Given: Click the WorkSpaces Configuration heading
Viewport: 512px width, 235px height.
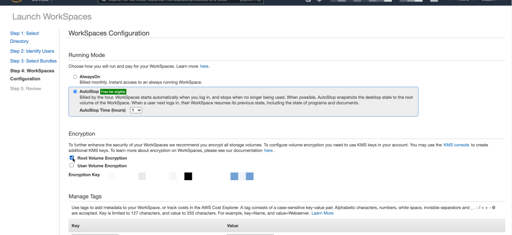Looking at the screenshot, I should 109,33.
